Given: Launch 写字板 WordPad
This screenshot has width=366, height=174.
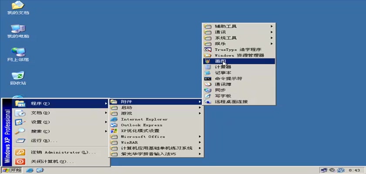Looking at the screenshot, I should click(x=239, y=96).
